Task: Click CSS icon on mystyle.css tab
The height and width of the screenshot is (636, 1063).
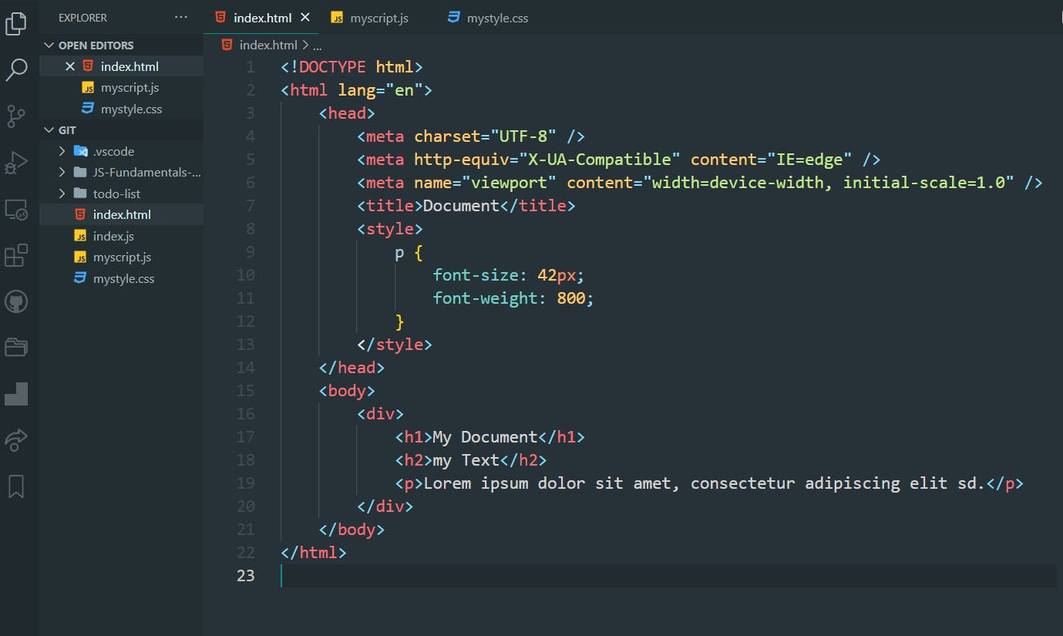Action: click(454, 17)
